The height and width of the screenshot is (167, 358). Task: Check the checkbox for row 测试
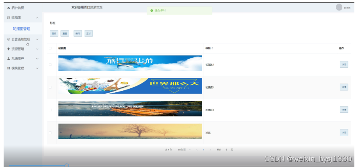pos(50,132)
